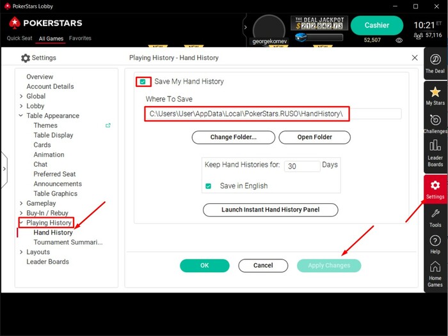Click the hand history folder path field

(x=273, y=114)
